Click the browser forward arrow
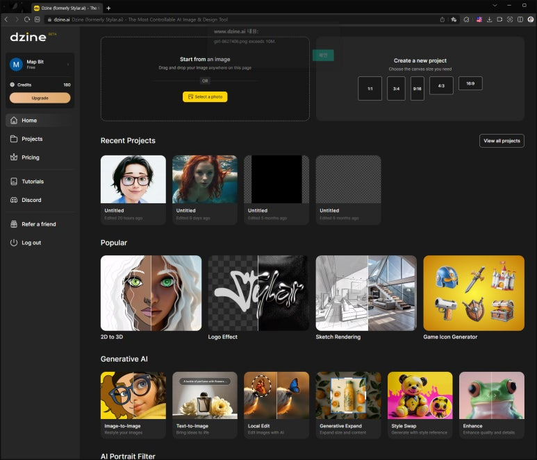This screenshot has width=537, height=460. pyautogui.click(x=17, y=19)
